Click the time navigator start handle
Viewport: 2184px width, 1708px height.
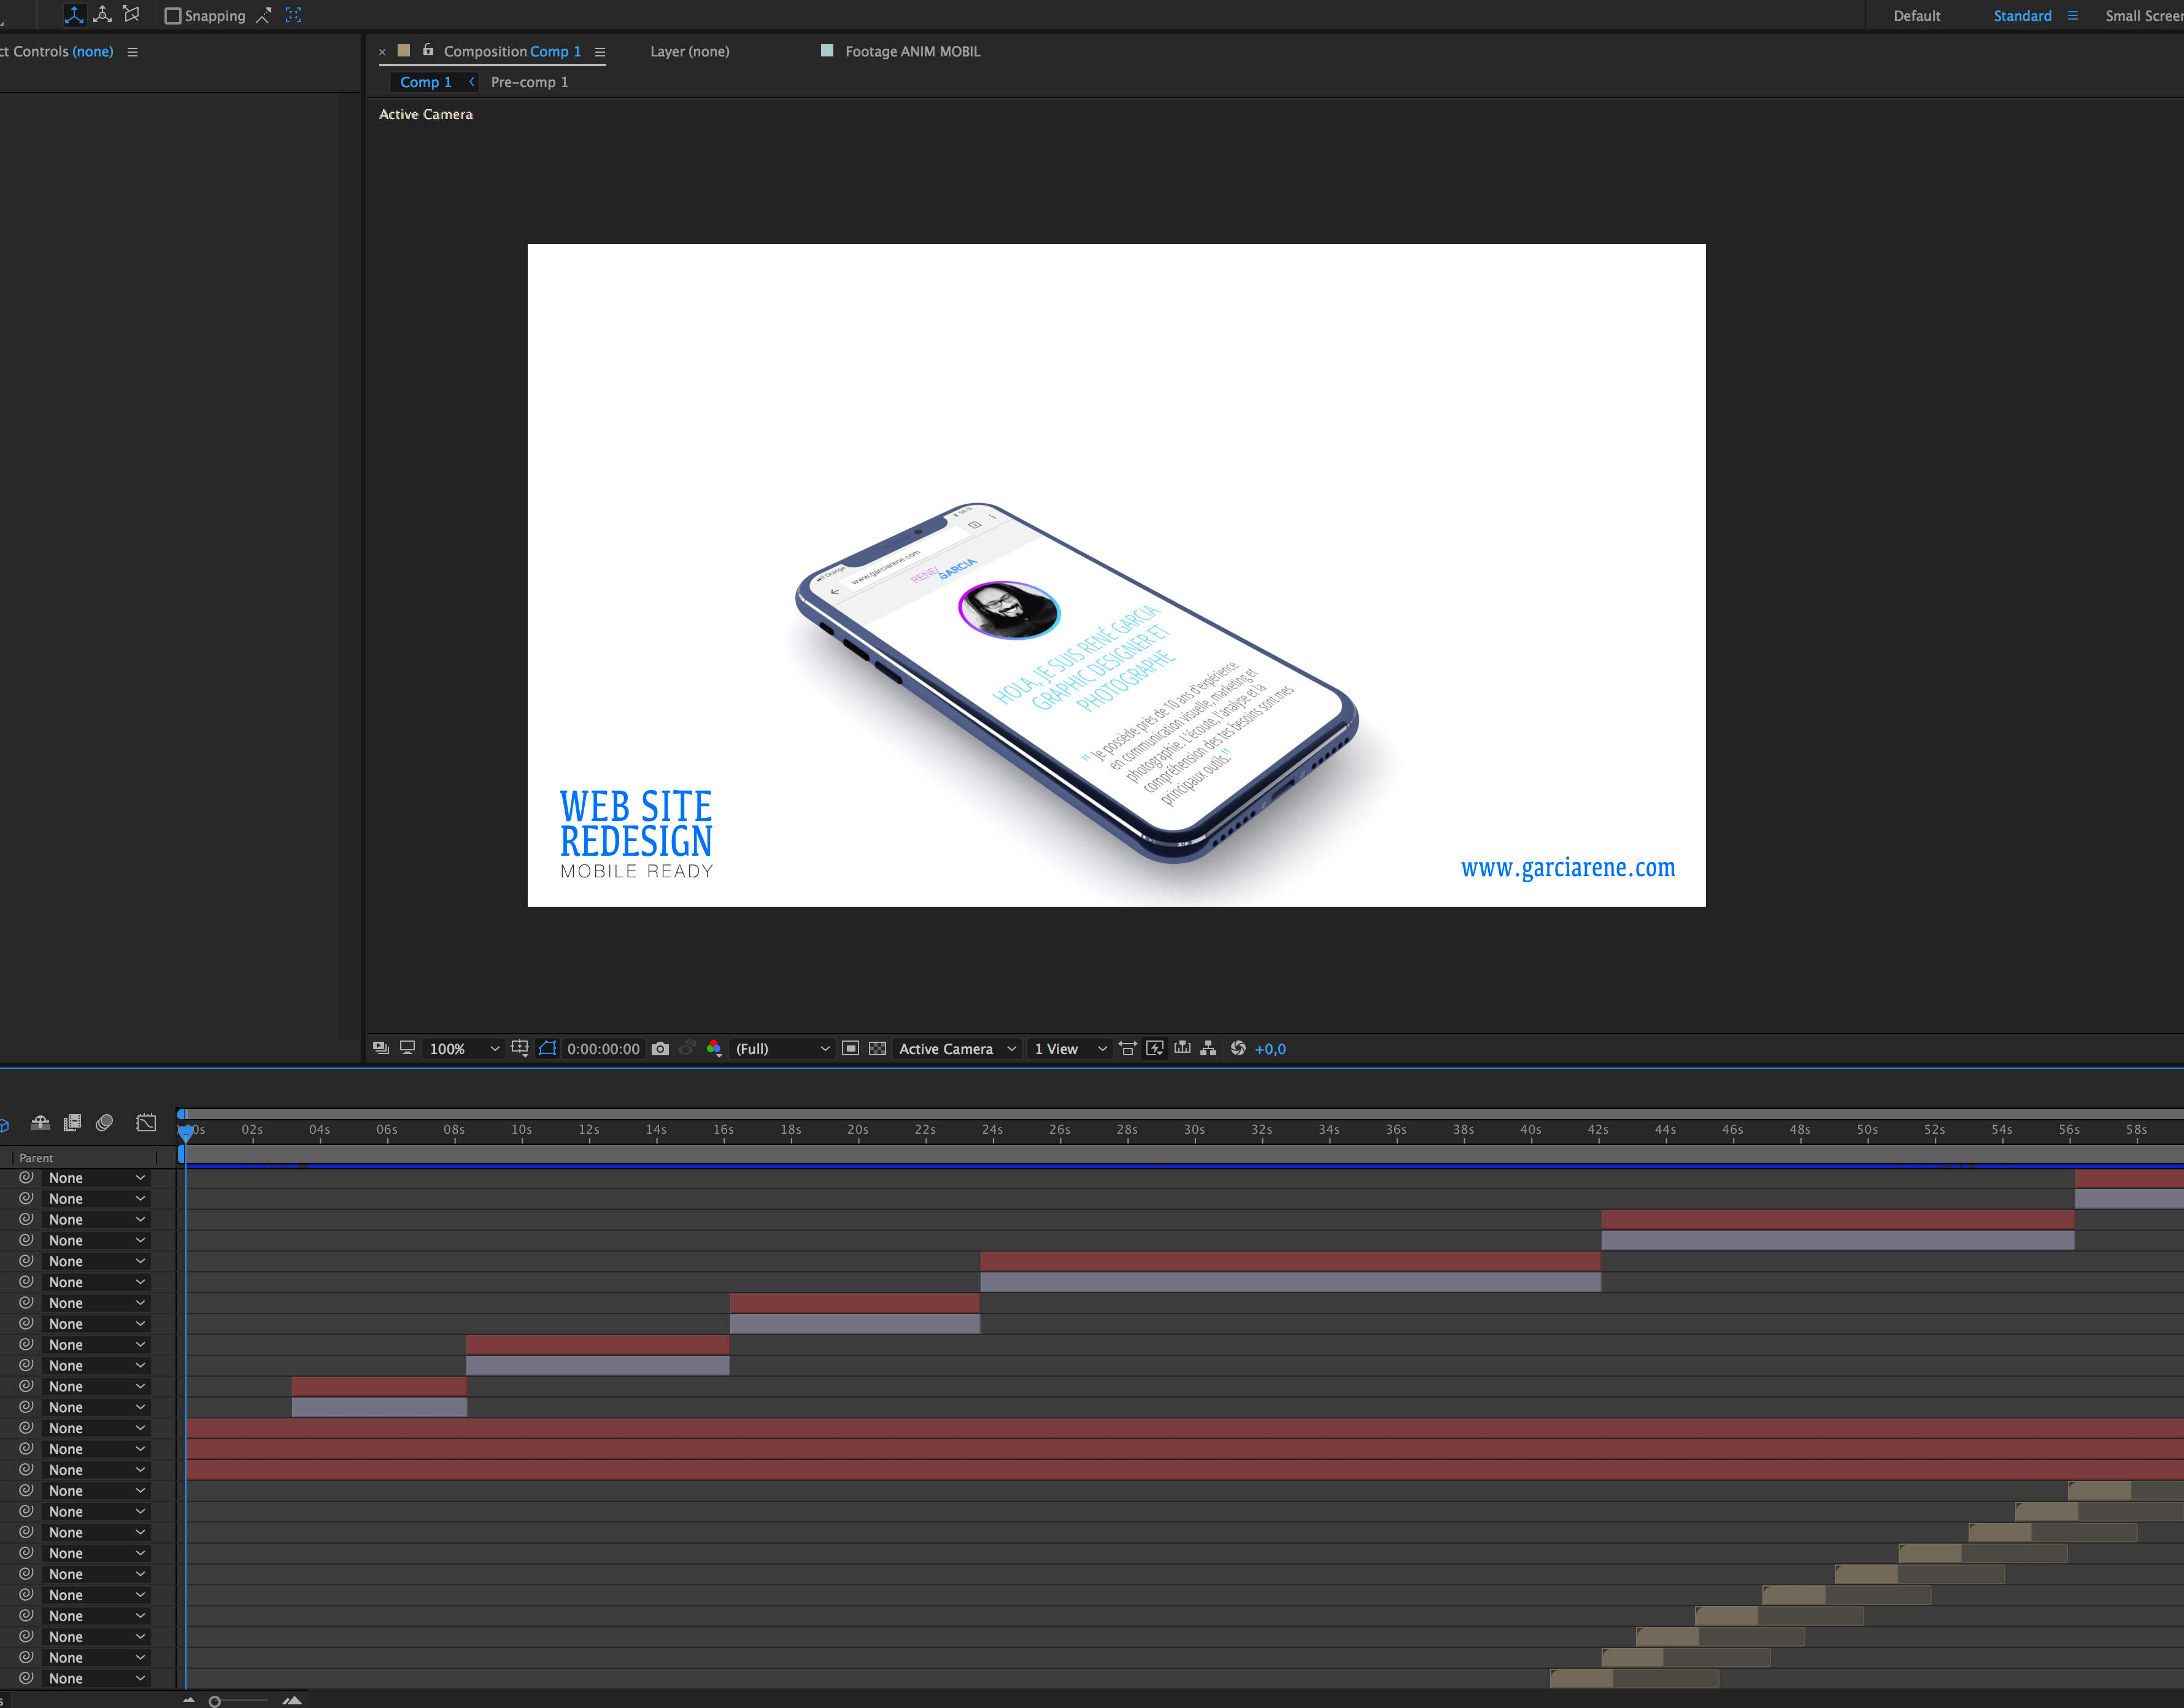pos(181,1114)
